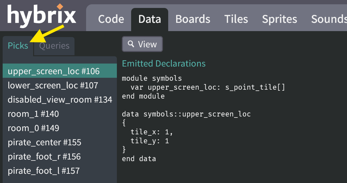Switch to the Sounds tab
Viewport: 347px width, 183px height.
(328, 19)
